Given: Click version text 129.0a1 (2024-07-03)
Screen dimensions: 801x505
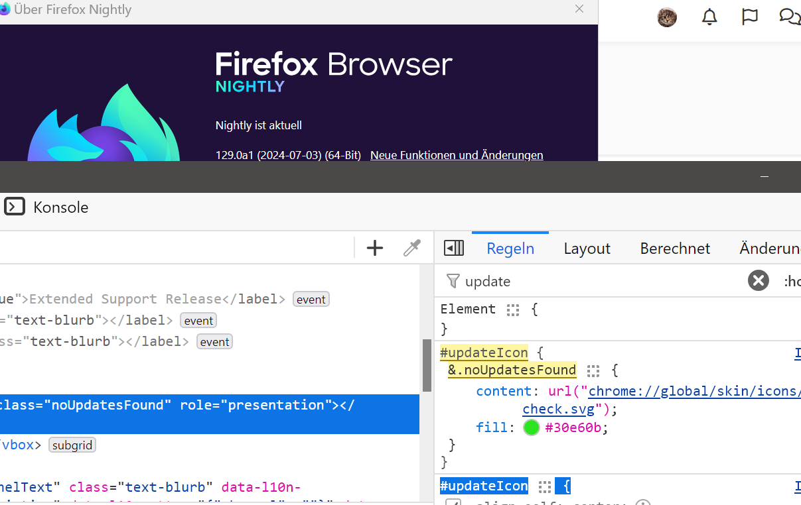Looking at the screenshot, I should coord(288,155).
